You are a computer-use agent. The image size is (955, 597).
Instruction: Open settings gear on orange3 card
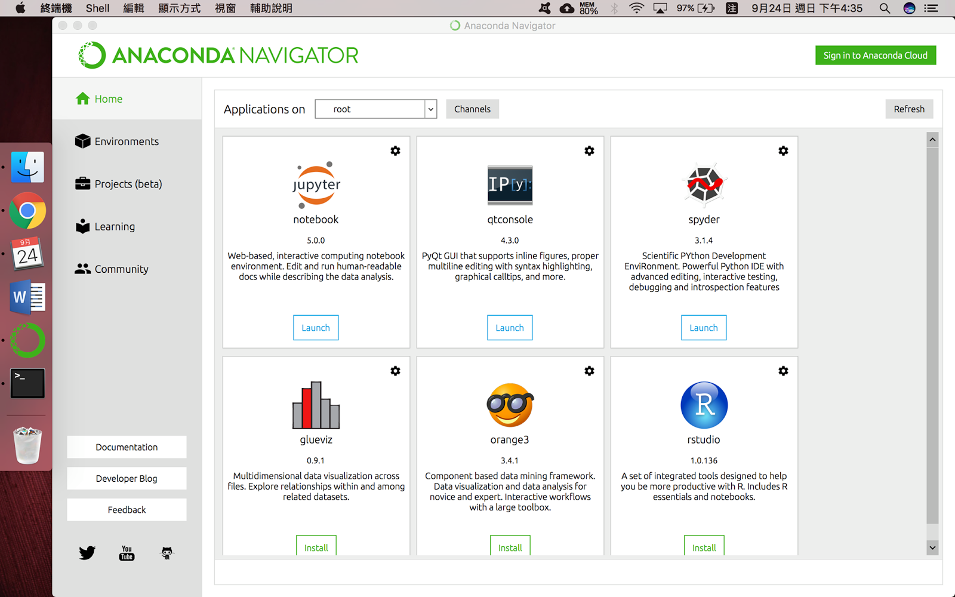click(x=589, y=371)
